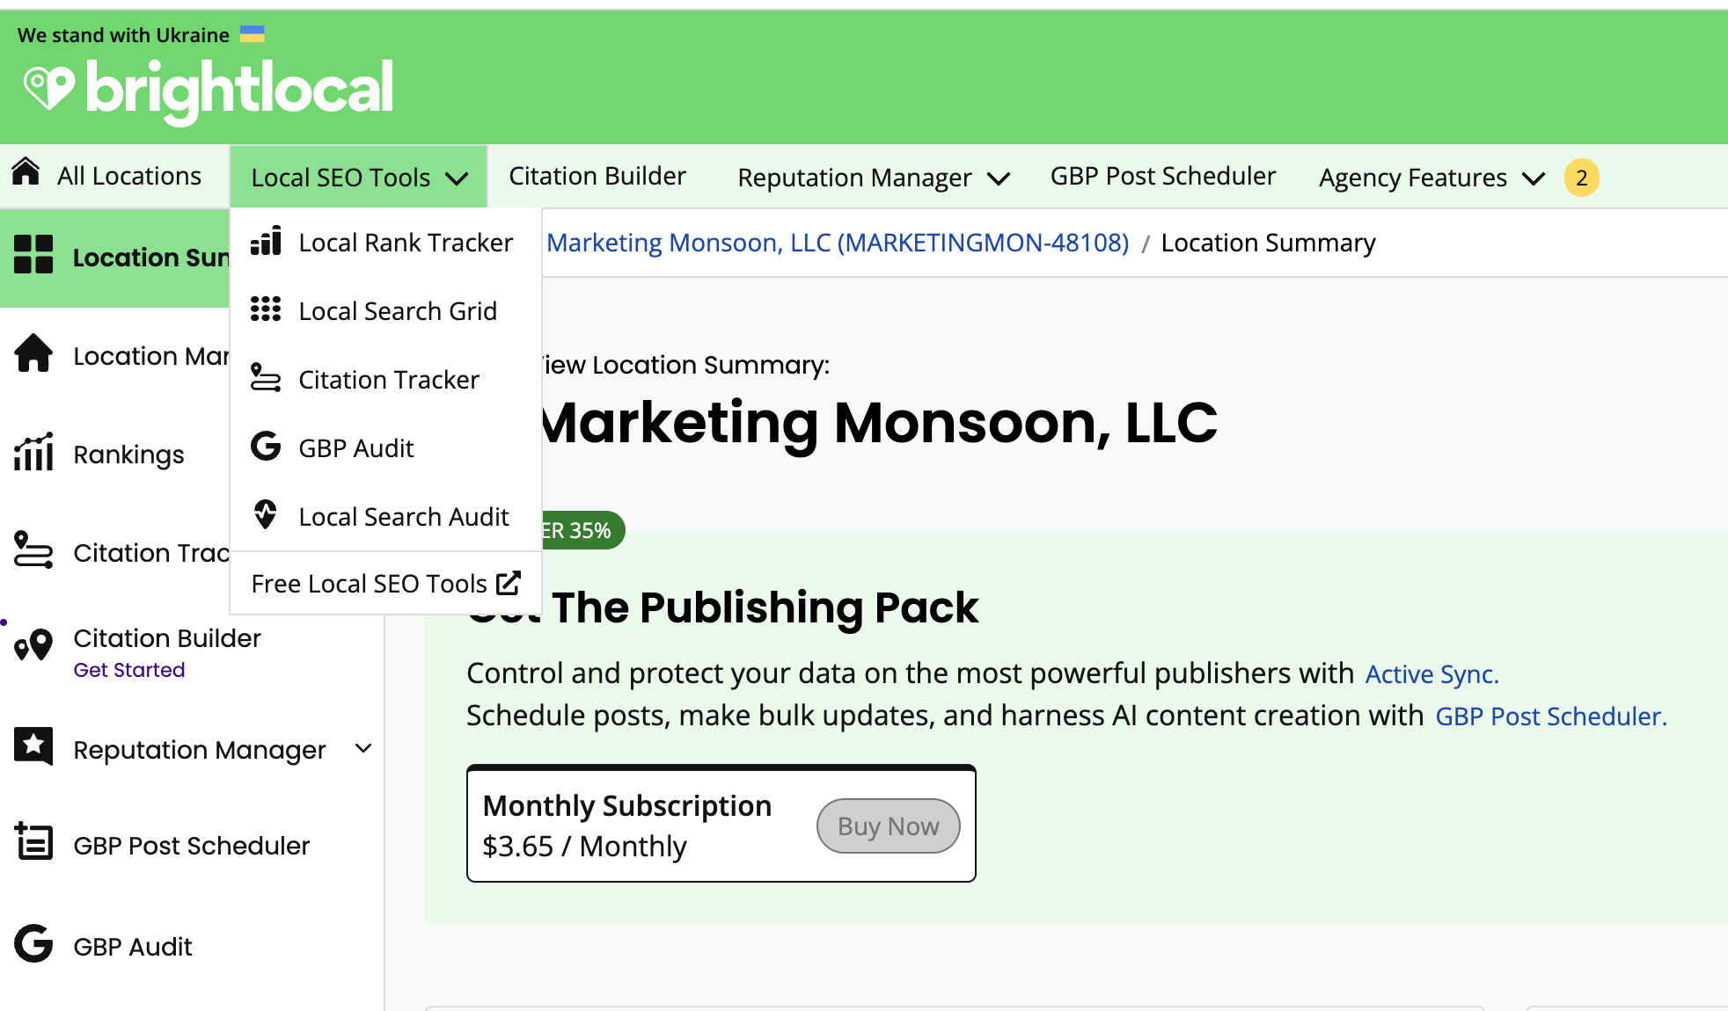This screenshot has height=1011, width=1728.
Task: Select GBP Audit from dropdown menu
Action: coord(385,448)
